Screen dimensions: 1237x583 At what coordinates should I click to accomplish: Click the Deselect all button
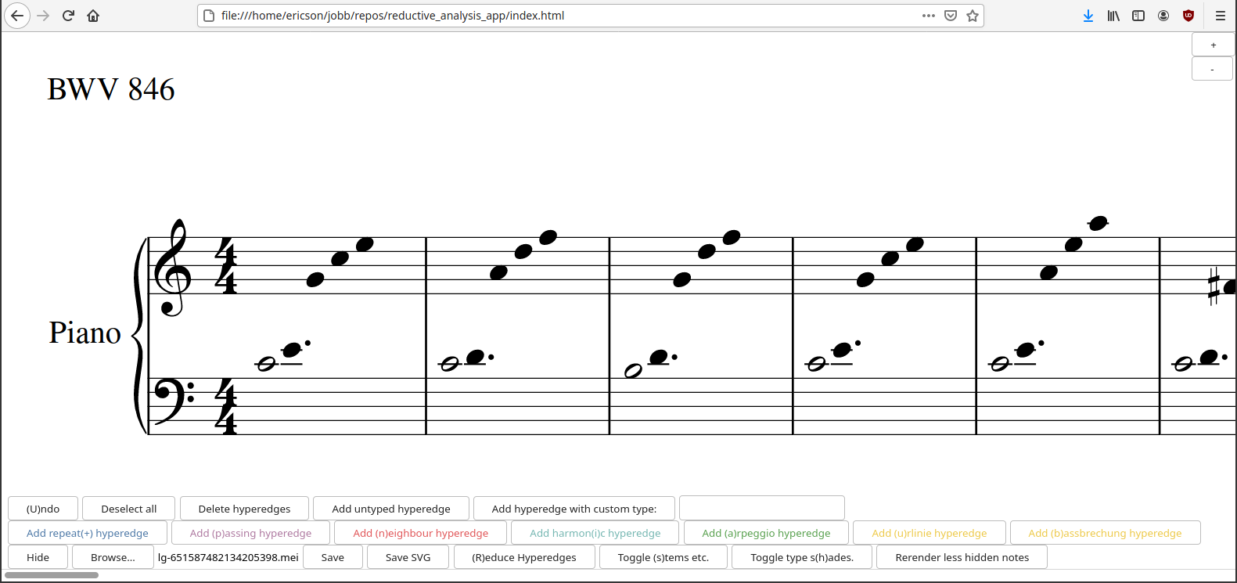tap(129, 509)
